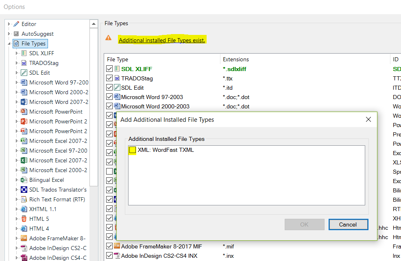This screenshot has height=261, width=401.
Task: Click Microsoft Word 2007-2 icon in tree
Action: click(x=24, y=102)
